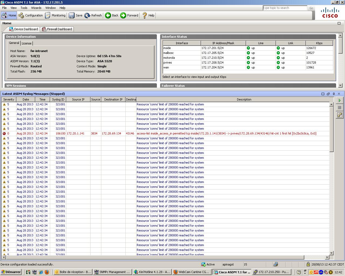Sort syslog by the Destination IP column header

tap(113, 99)
